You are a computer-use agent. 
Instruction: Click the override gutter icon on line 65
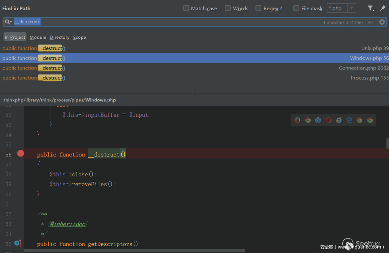pyautogui.click(x=18, y=243)
